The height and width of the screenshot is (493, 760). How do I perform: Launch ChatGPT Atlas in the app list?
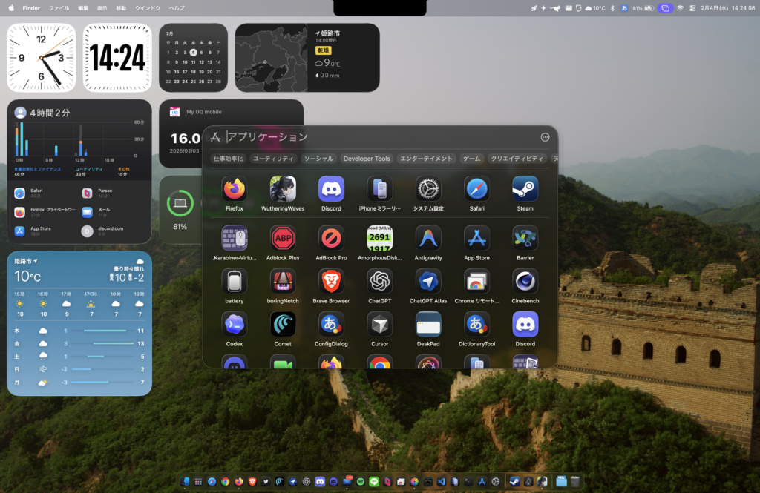[x=428, y=282]
